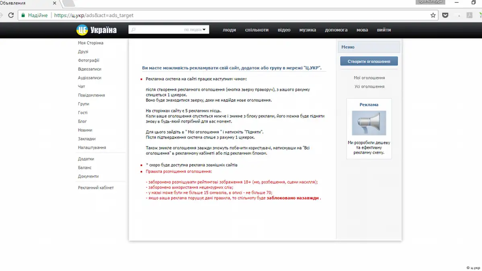Click the search magnifier icon
This screenshot has height=271, width=482.
(x=133, y=30)
